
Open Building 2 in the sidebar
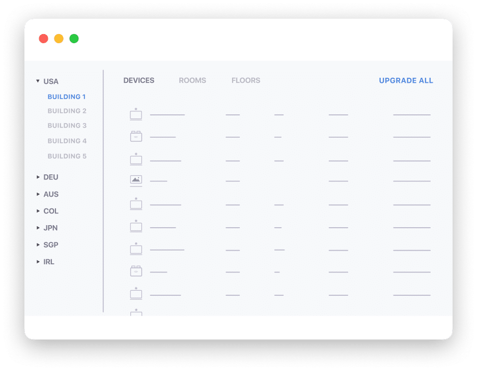point(67,111)
